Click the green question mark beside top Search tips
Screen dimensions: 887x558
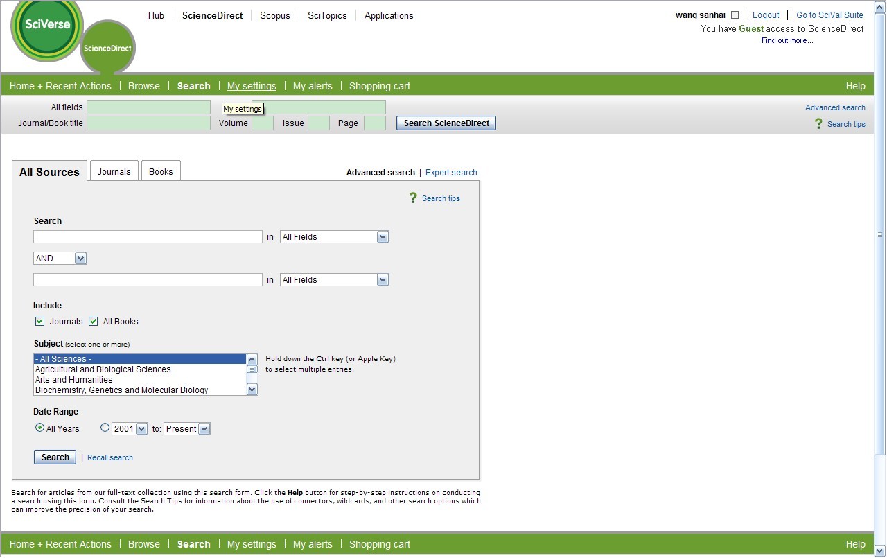[x=818, y=123]
